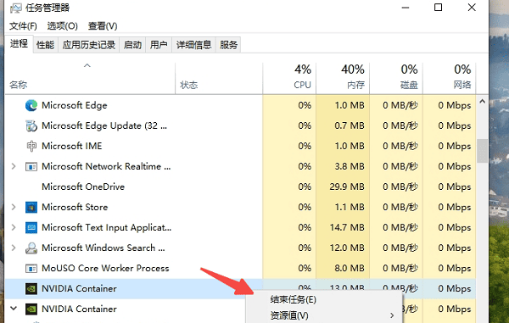Screen dimensions: 509x323
Task: Maximize the Task Manager window
Action: (x=438, y=8)
